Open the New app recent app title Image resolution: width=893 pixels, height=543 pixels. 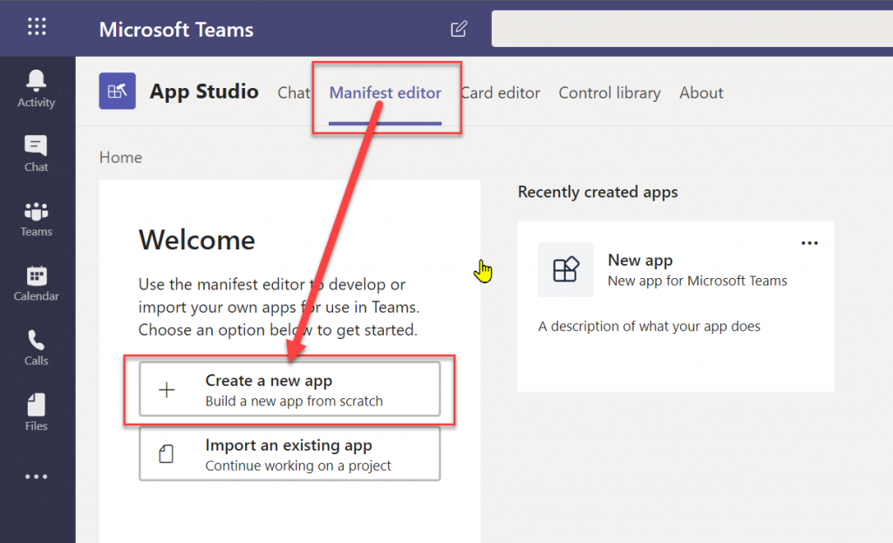640,260
